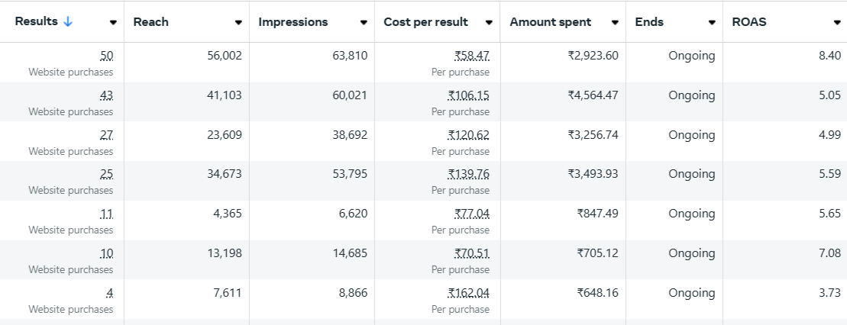Select the ₹4,564.47 amount spent cell
The image size is (847, 325).
pyautogui.click(x=593, y=95)
